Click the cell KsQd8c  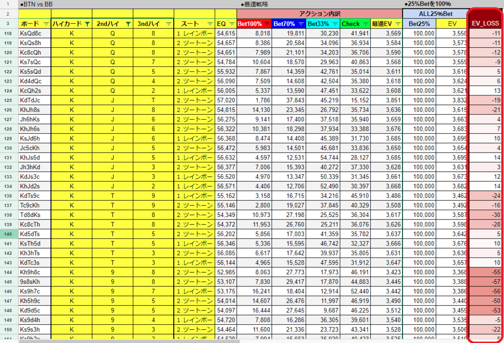tap(35, 33)
